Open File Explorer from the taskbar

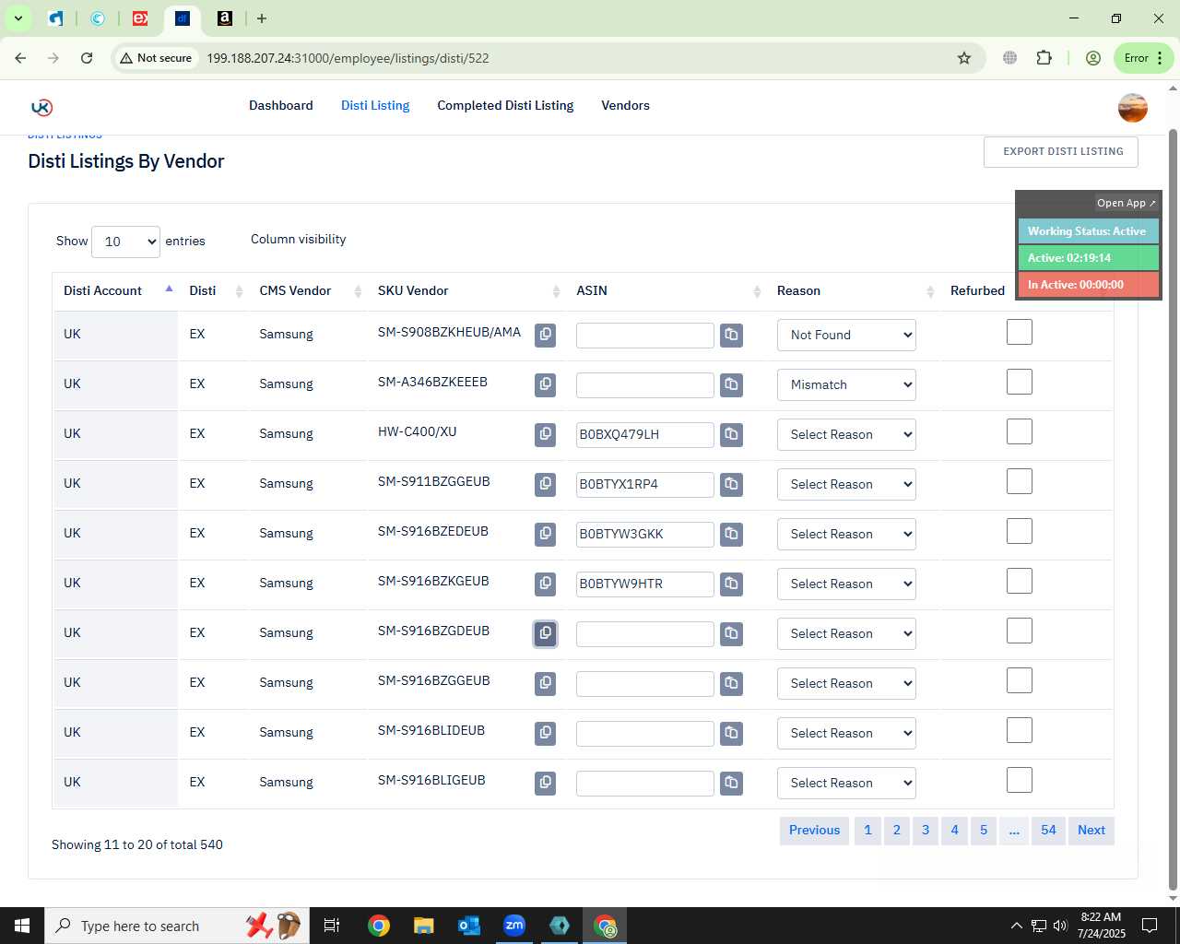point(424,926)
